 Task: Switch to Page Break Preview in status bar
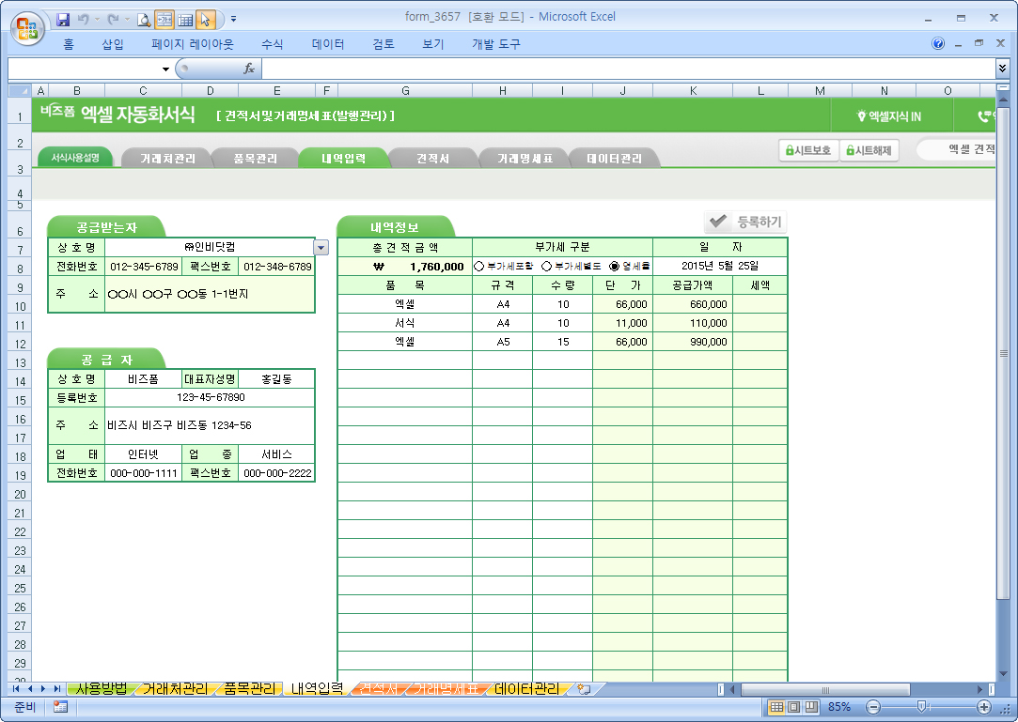[x=810, y=707]
